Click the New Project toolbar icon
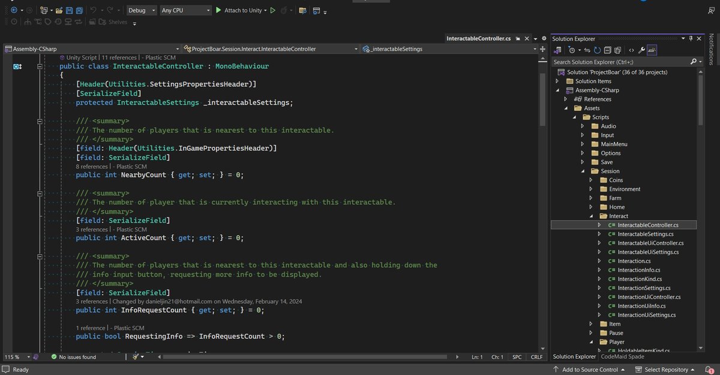This screenshot has width=720, height=375. click(44, 10)
